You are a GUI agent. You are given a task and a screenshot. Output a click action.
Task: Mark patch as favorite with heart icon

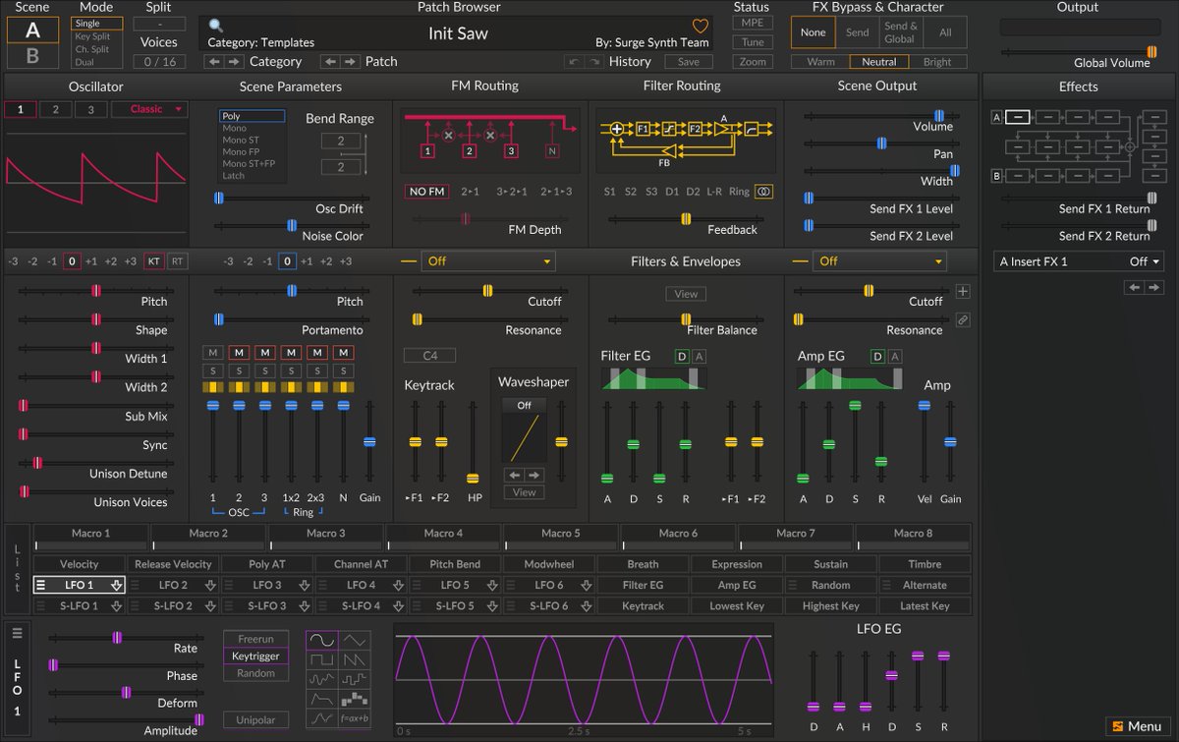700,27
